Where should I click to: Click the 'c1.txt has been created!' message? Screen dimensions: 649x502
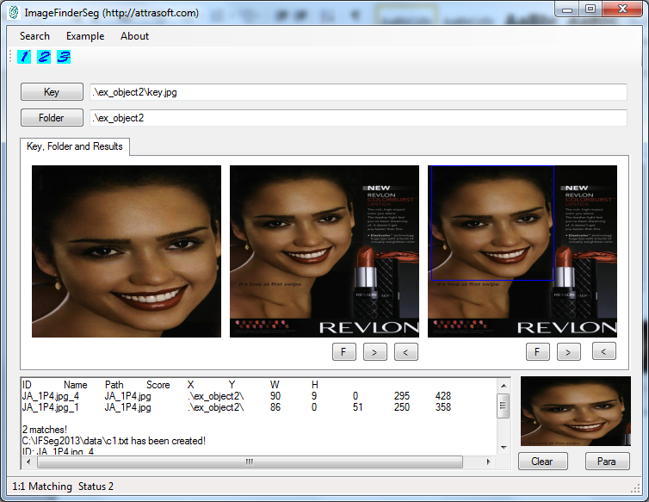pos(114,441)
